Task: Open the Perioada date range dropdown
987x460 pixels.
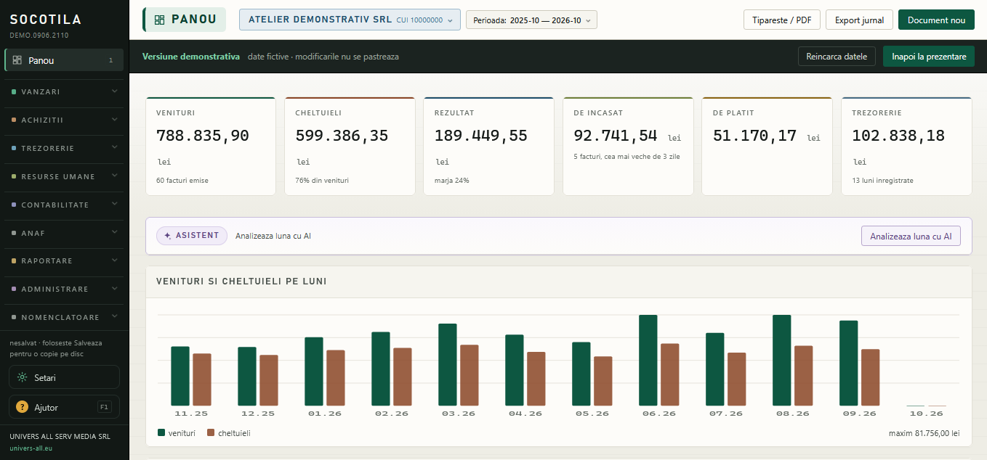Action: click(531, 20)
